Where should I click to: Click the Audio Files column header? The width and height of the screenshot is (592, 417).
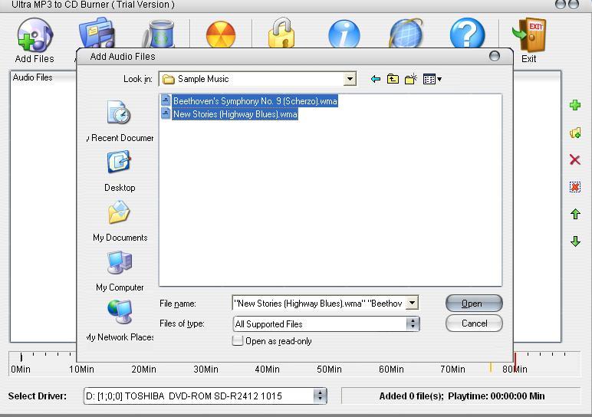coord(32,77)
